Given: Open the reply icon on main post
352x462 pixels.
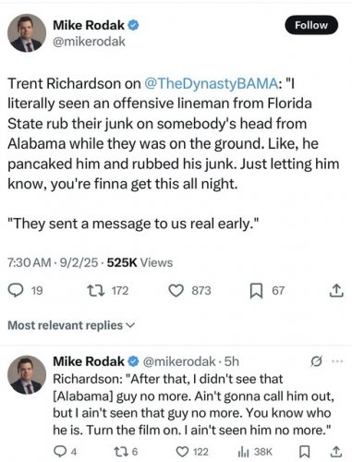Looking at the screenshot, I should pyautogui.click(x=16, y=290).
